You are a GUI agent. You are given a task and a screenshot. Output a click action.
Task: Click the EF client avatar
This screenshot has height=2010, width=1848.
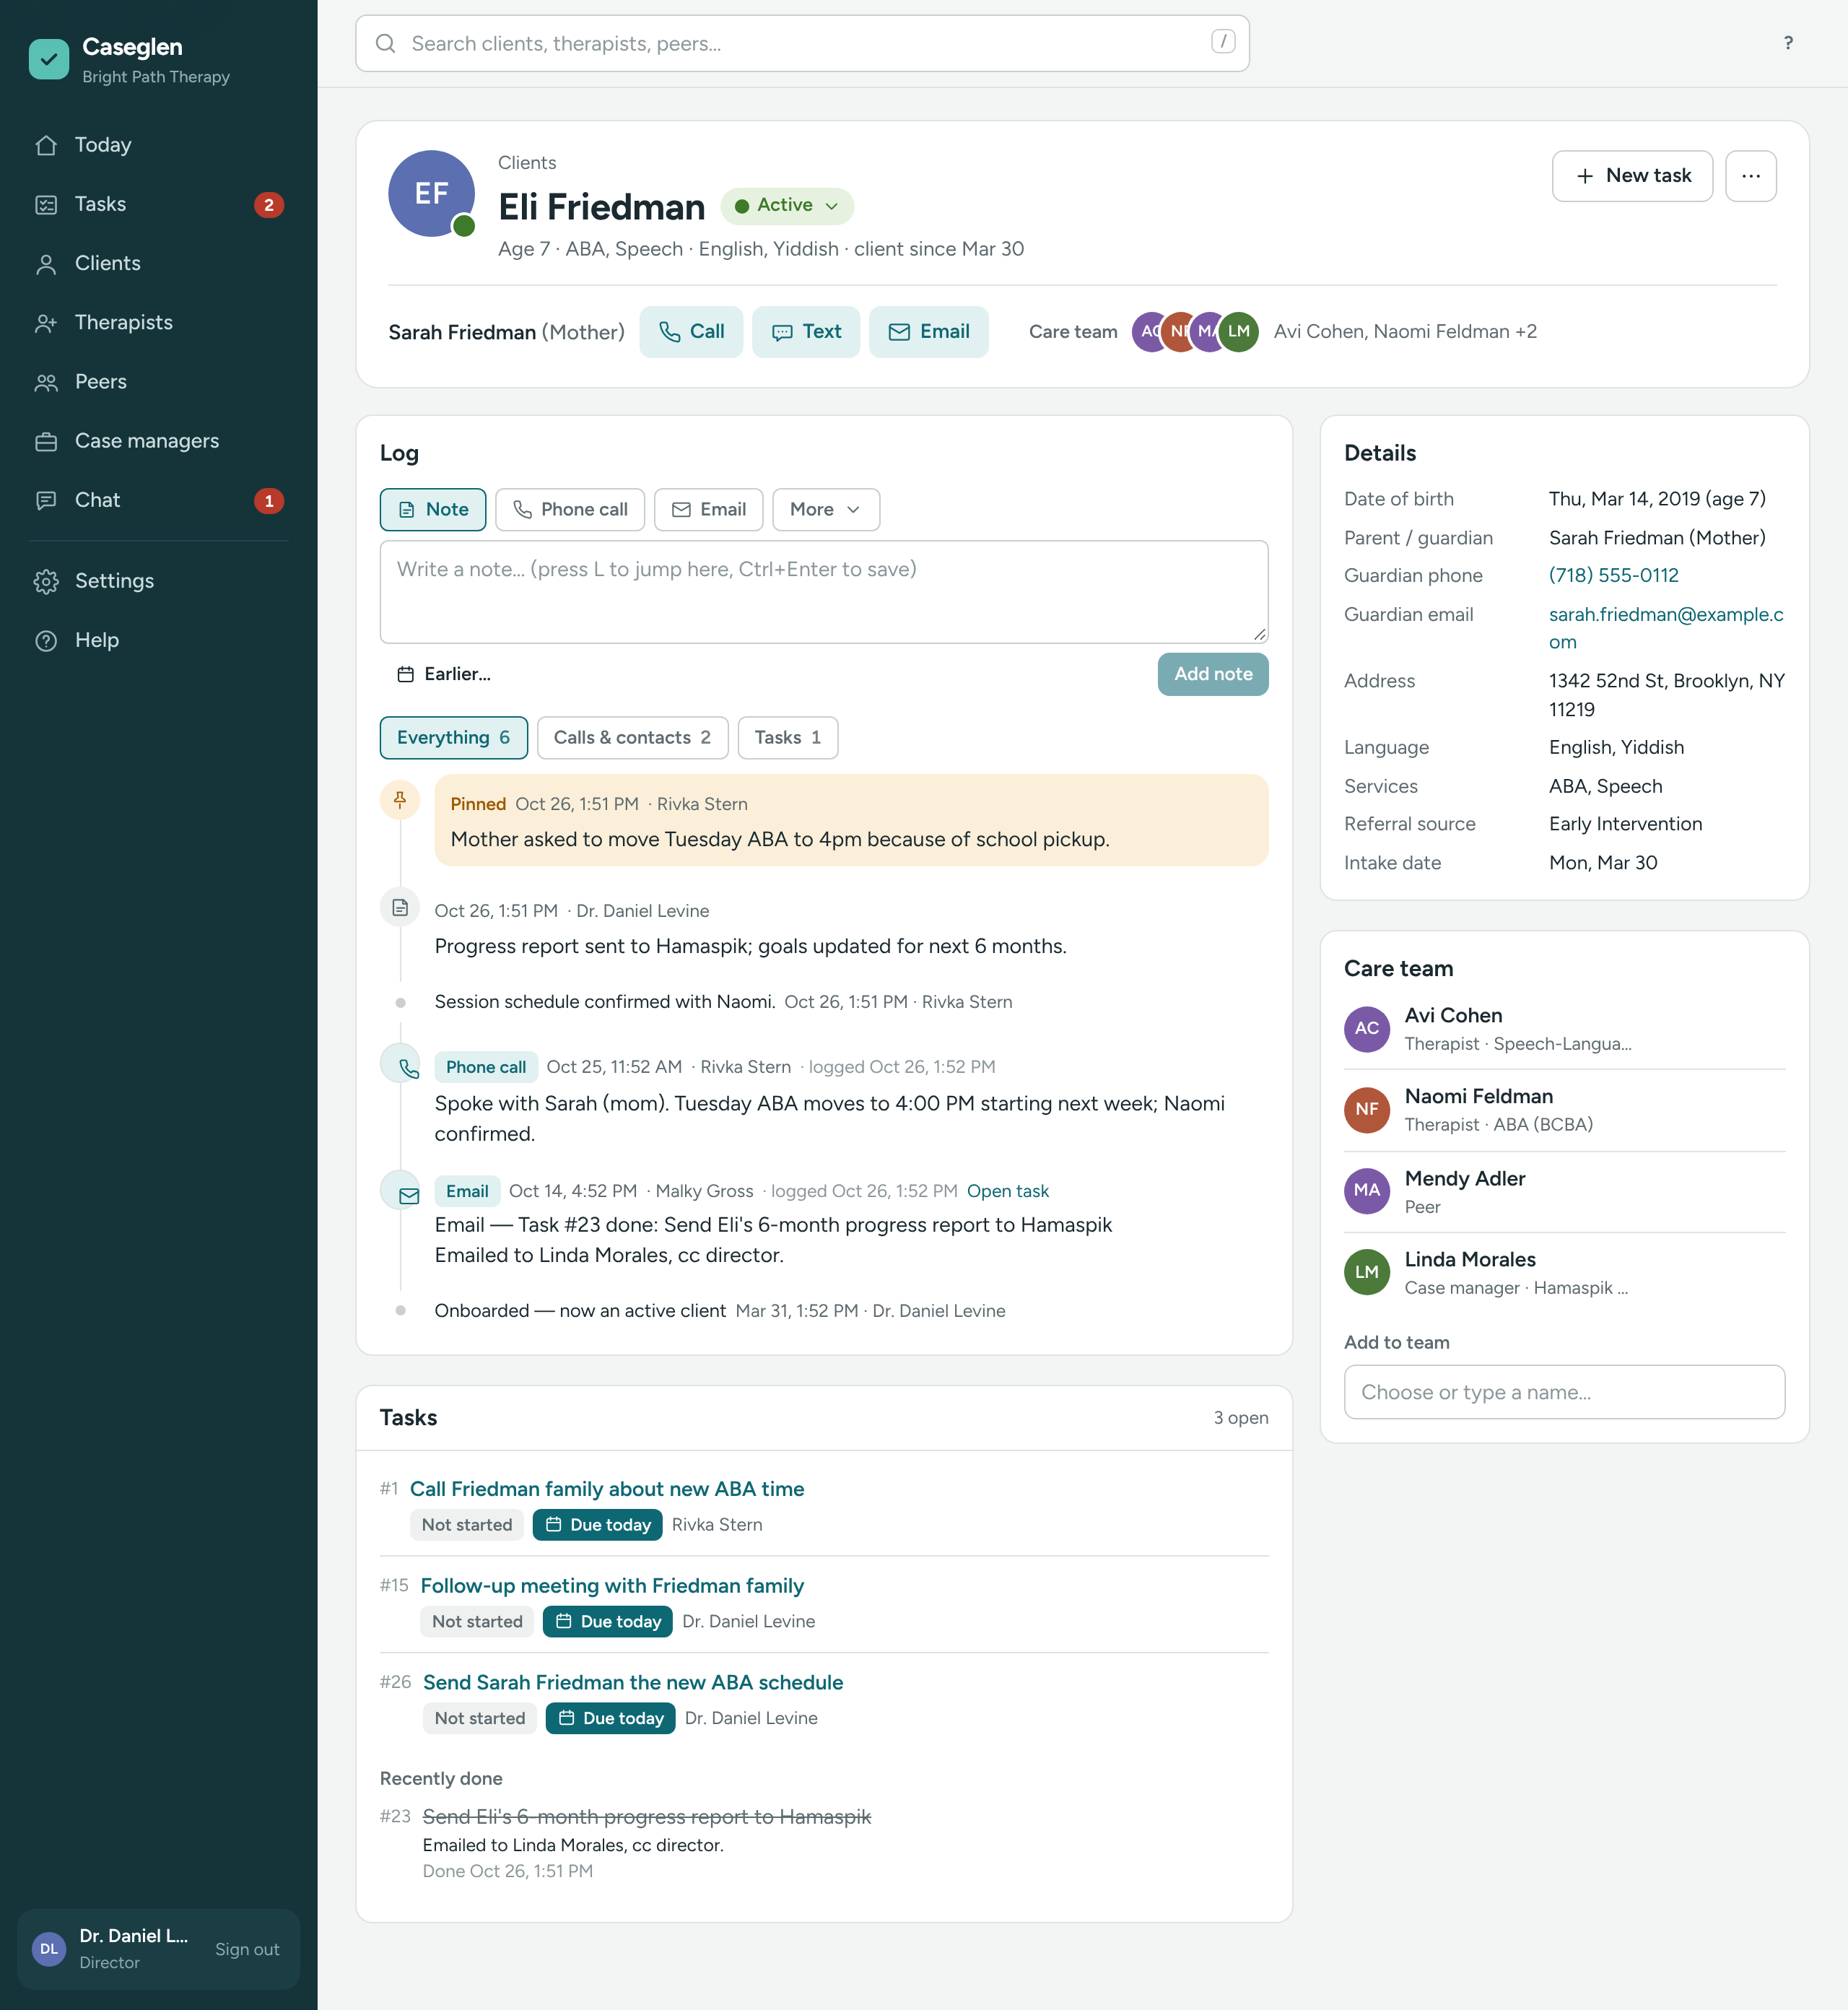tap(431, 194)
